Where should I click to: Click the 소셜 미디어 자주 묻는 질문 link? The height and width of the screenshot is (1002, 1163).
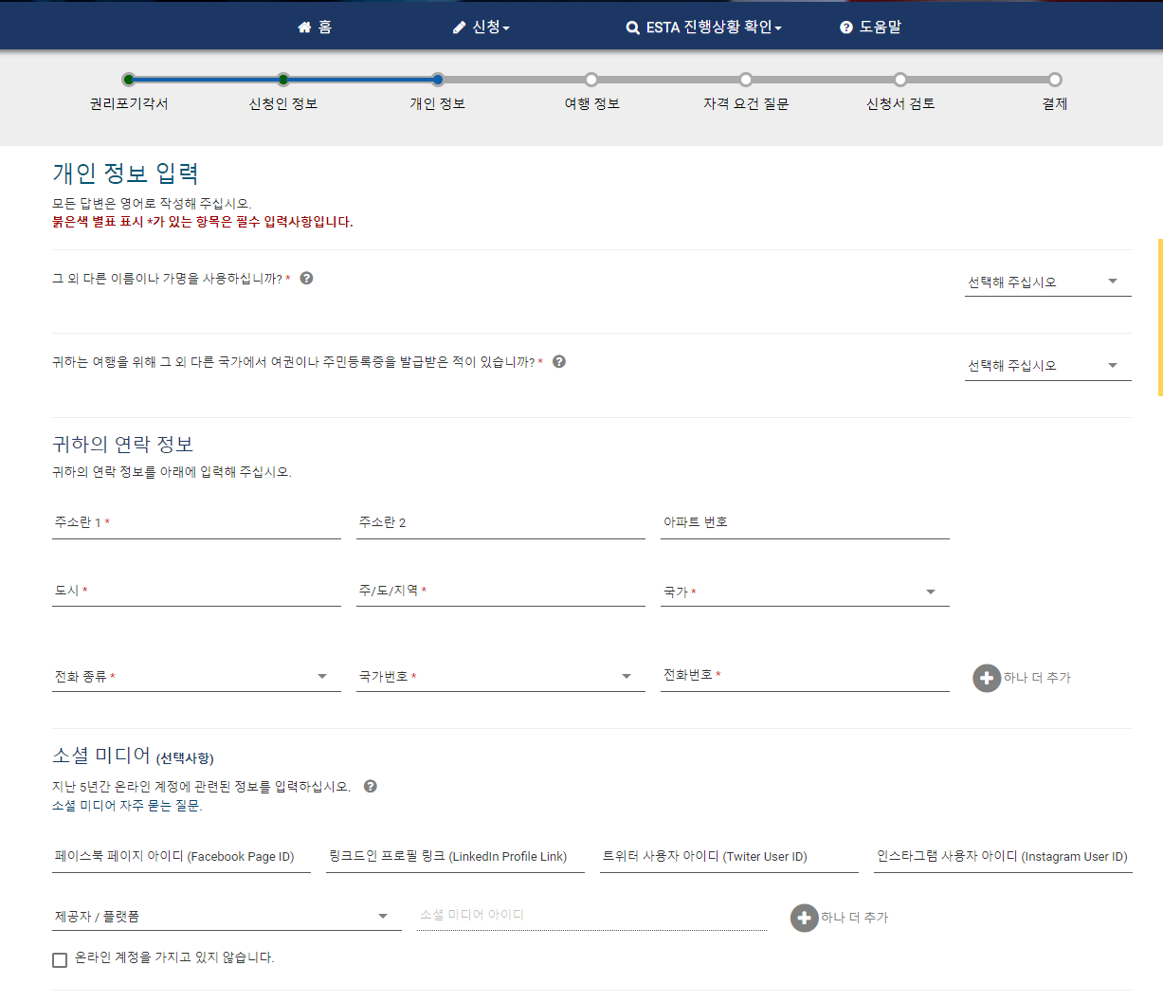click(x=127, y=806)
